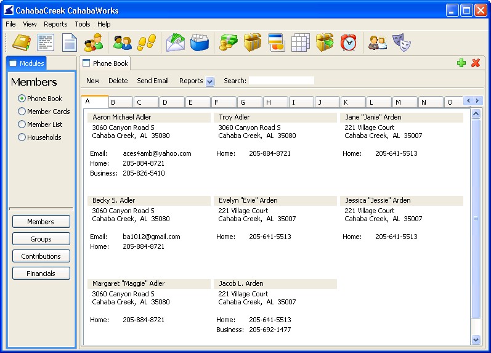This screenshot has height=353, width=491.
Task: Choose the Households radio button
Action: tap(22, 137)
